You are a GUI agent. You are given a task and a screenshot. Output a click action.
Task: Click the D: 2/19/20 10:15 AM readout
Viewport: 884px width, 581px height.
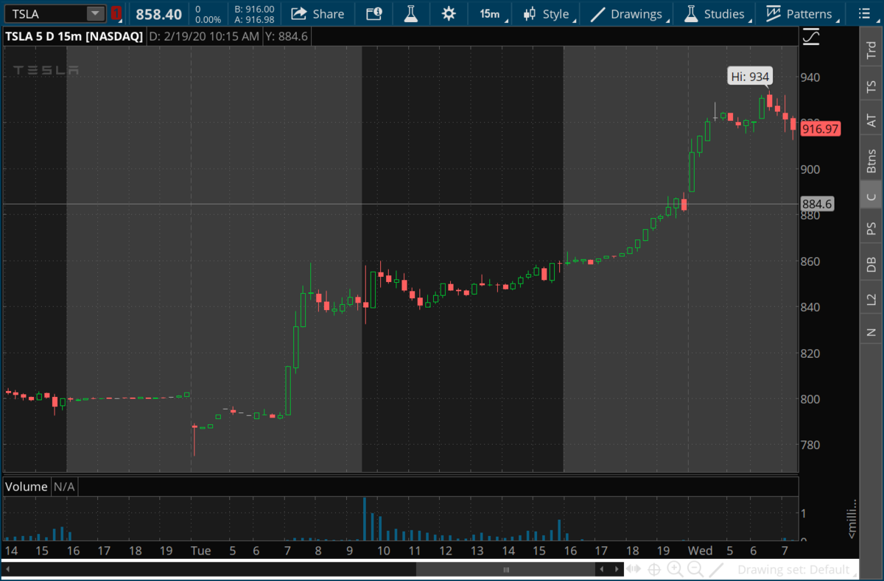[x=204, y=35]
